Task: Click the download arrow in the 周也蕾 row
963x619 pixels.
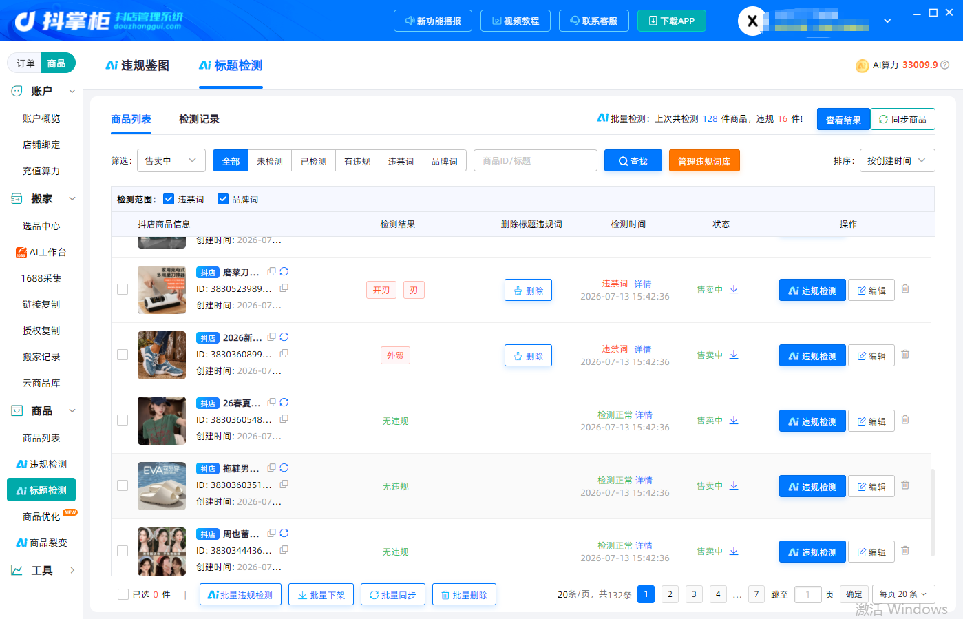Action: (x=734, y=551)
